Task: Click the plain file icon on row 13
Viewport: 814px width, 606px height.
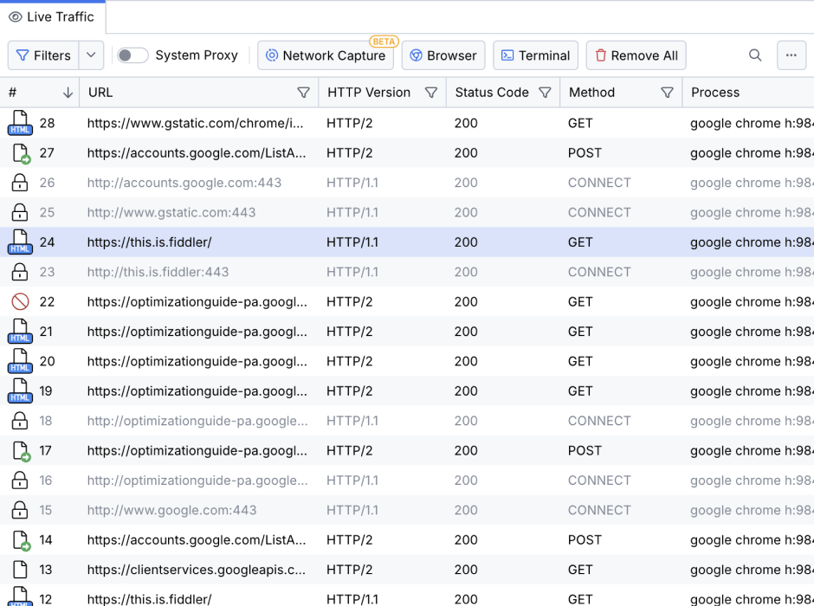Action: [x=20, y=570]
